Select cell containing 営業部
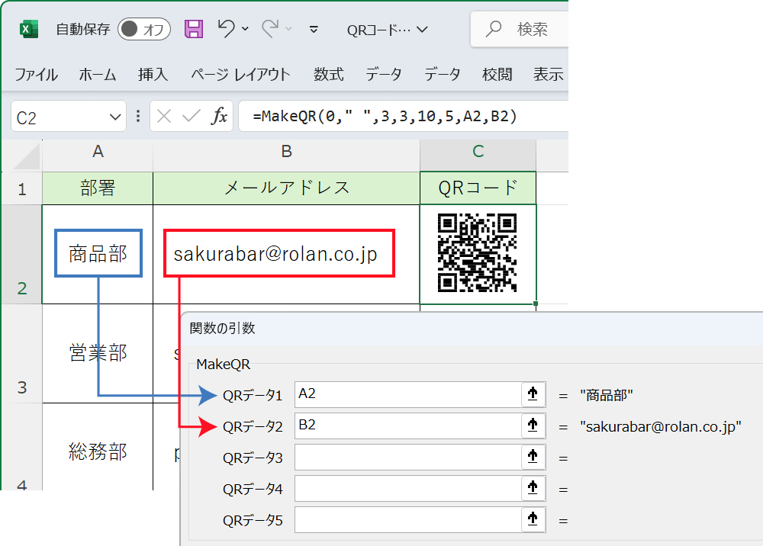Image resolution: width=763 pixels, height=546 pixels. pos(98,354)
